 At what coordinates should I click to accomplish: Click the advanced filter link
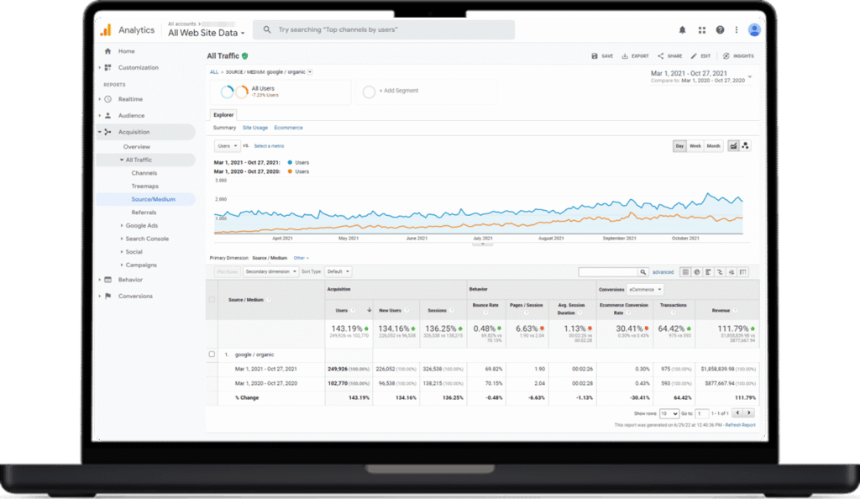click(663, 272)
